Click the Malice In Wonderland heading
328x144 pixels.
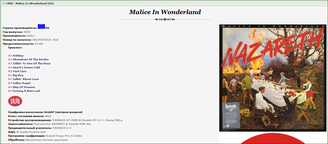(x=165, y=12)
